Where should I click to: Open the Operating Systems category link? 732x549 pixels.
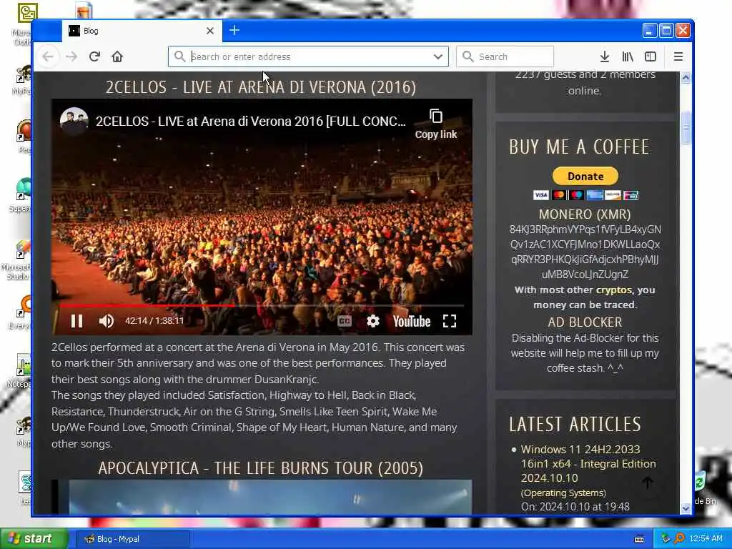(563, 493)
